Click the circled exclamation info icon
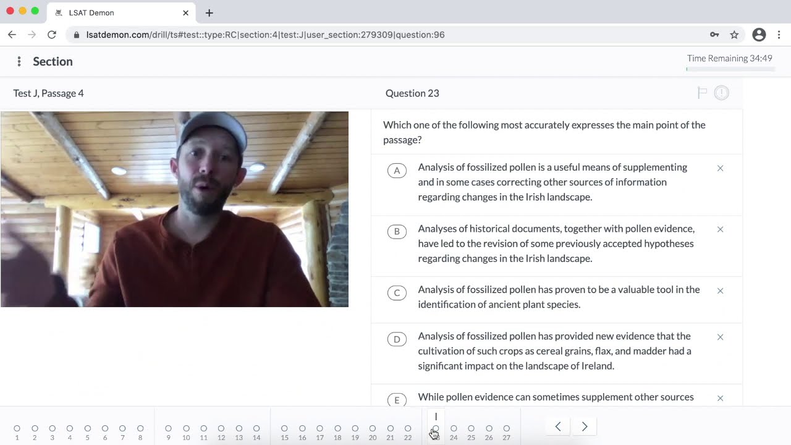This screenshot has height=445, width=791. click(721, 93)
